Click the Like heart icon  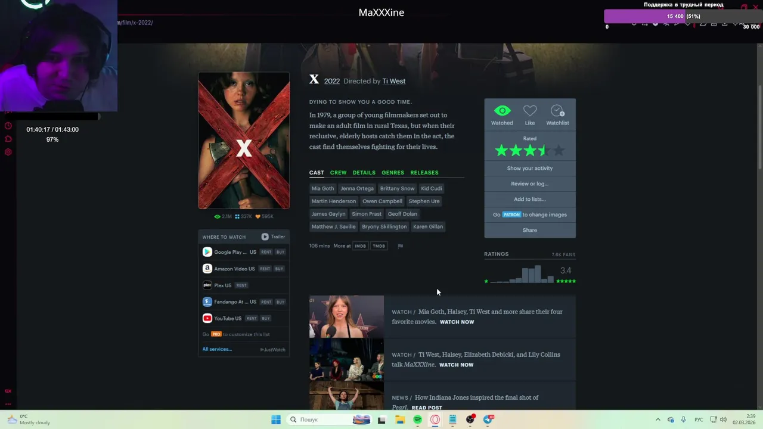tap(530, 111)
